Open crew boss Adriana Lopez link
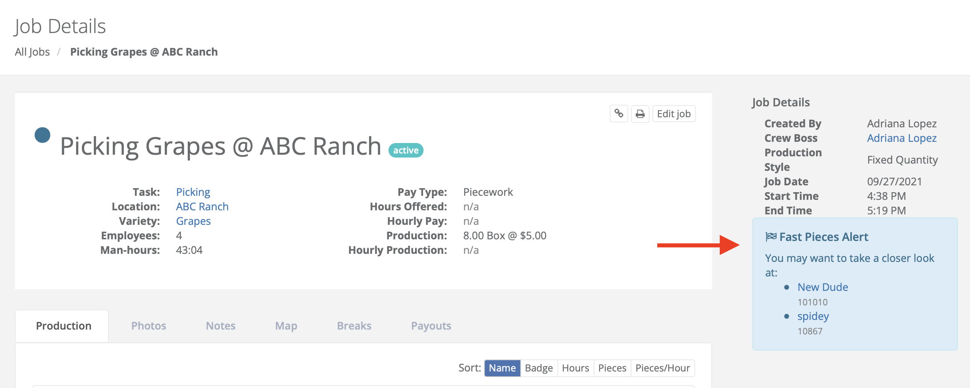This screenshot has height=388, width=970. click(901, 138)
